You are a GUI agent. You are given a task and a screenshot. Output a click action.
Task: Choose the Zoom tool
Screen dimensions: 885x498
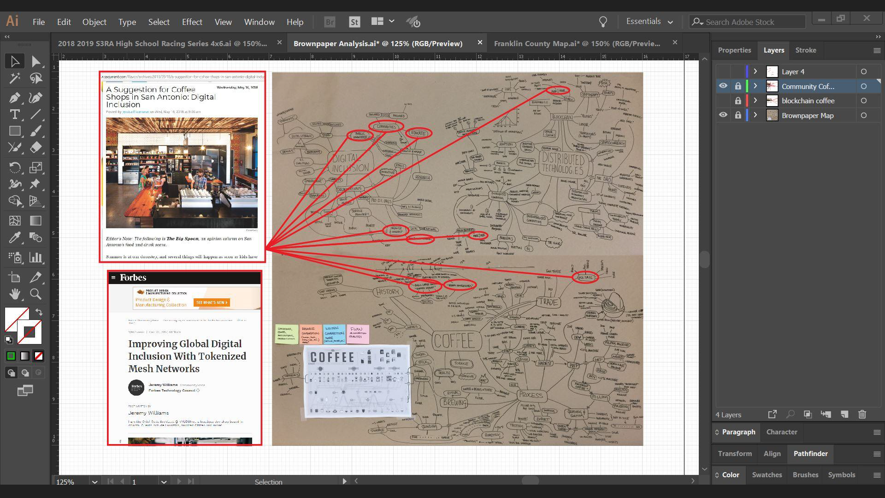(x=35, y=294)
